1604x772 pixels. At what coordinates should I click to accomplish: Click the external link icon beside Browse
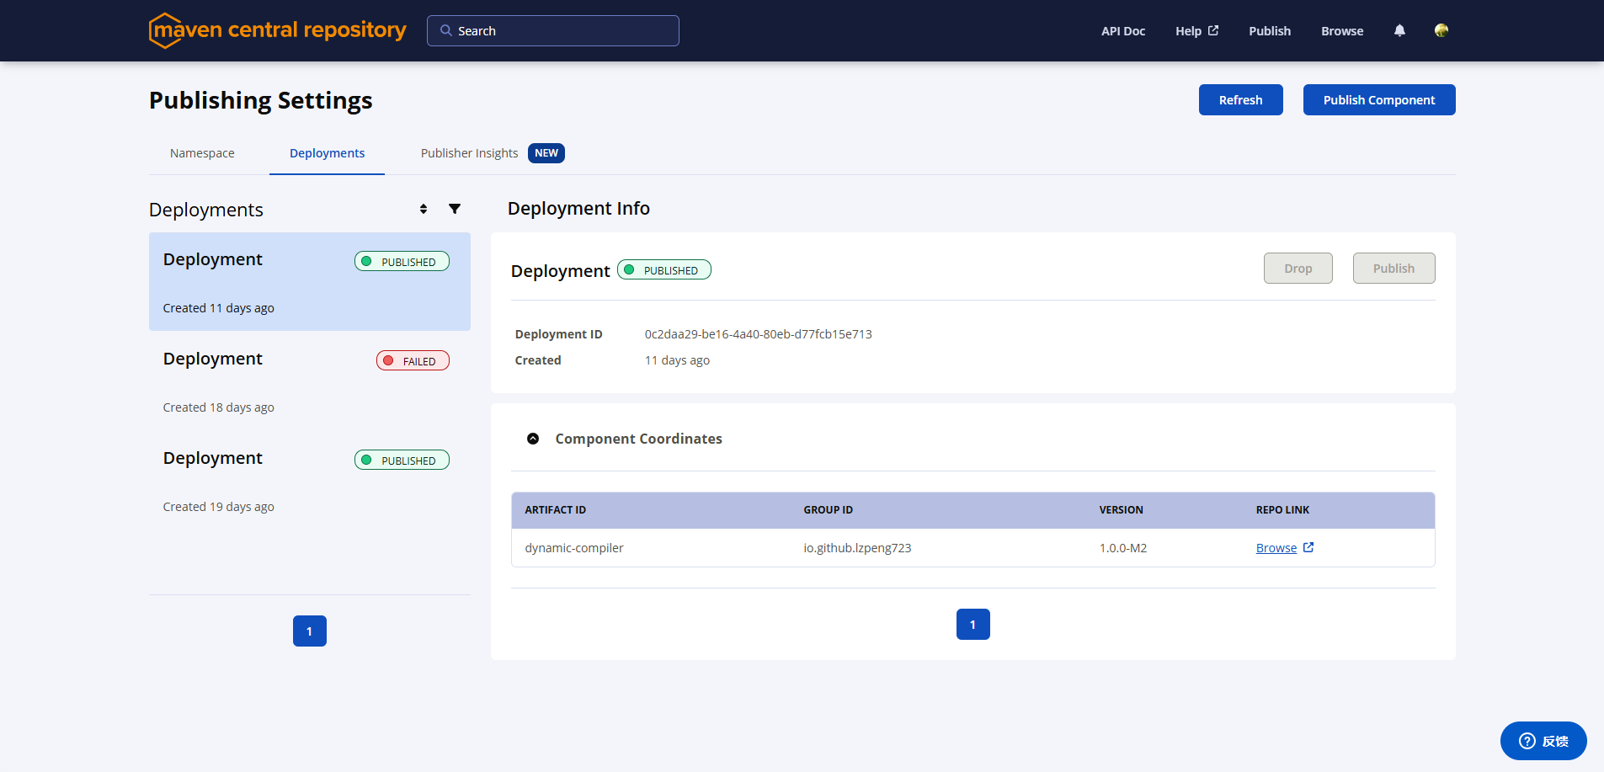click(x=1308, y=547)
